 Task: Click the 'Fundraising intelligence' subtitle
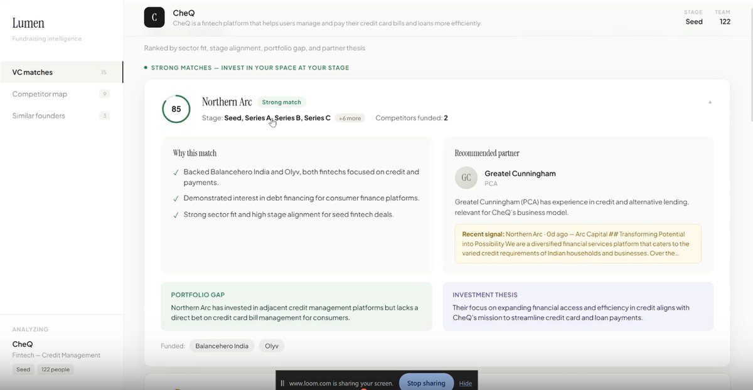point(47,39)
